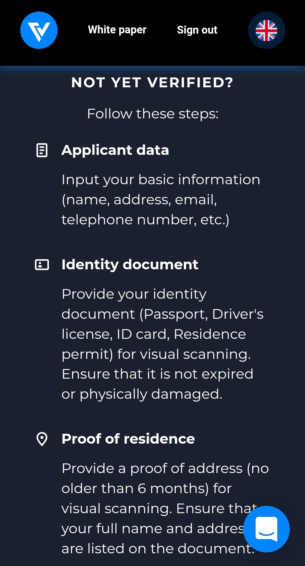Select the Identity document step heading
Viewport: 305px width, 566px height.
click(x=130, y=265)
